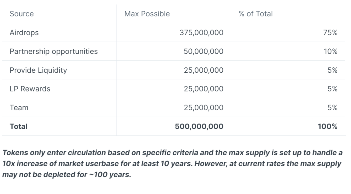
Task: Click the bold Total row label
Action: coord(19,126)
